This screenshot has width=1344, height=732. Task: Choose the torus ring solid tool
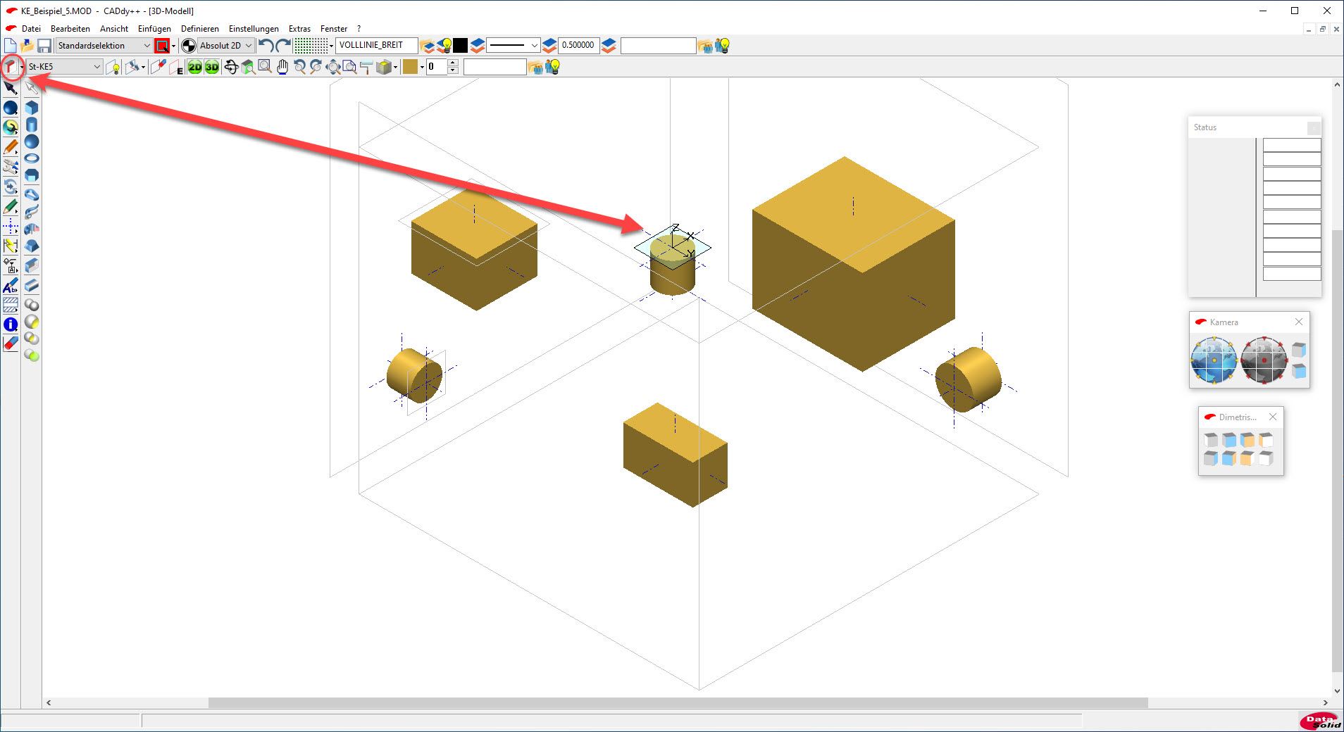pos(32,158)
